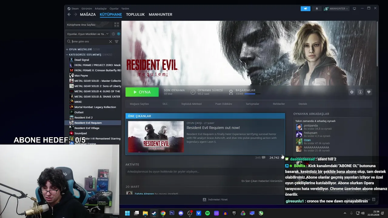Click En Son Çıkan Haberleri Görüntüle
Viewport: 388px width, 218px height.
click(x=262, y=181)
